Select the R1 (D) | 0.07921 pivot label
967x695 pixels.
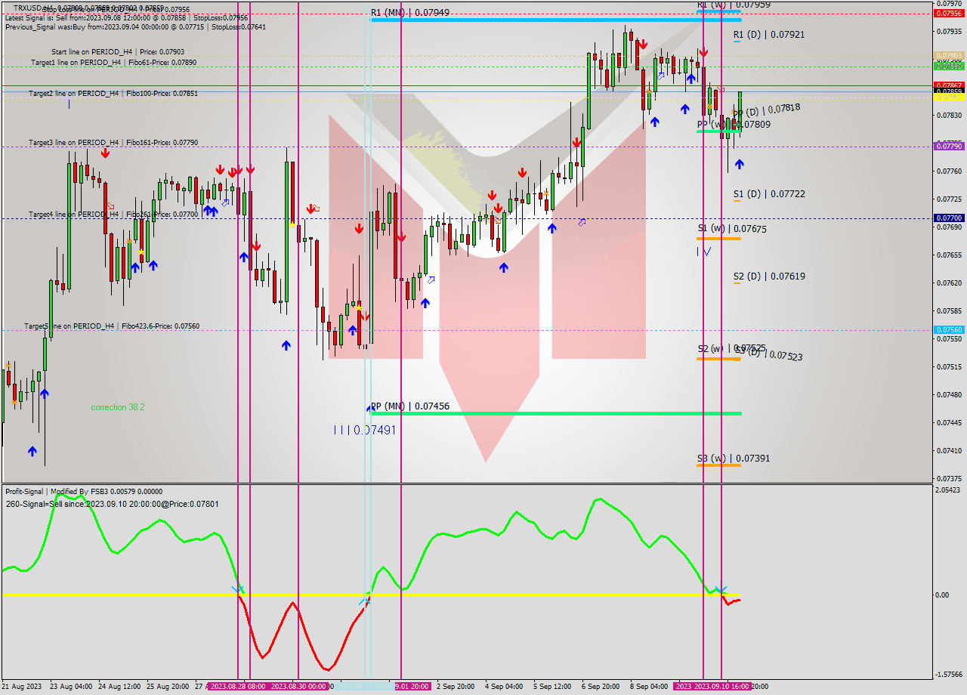click(769, 35)
